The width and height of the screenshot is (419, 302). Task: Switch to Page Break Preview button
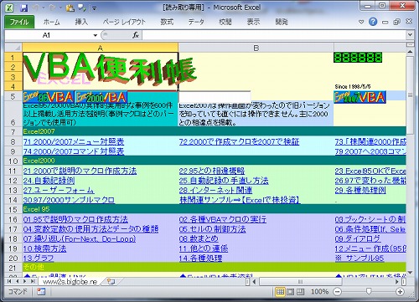(x=300, y=292)
